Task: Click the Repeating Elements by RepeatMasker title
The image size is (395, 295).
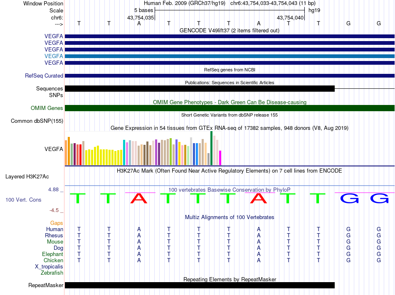Action: (230, 279)
